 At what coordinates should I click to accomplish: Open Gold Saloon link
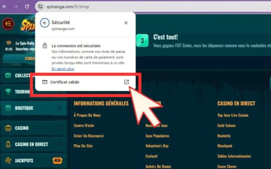[x=226, y=125]
